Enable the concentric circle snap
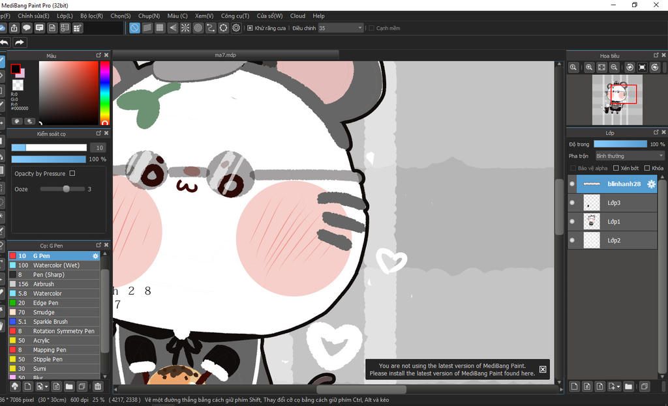 point(198,28)
